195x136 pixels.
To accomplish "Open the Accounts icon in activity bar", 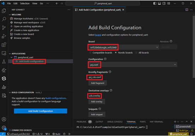I will point(4,119).
